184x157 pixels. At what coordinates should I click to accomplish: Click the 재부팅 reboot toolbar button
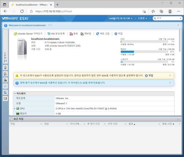coord(86,34)
